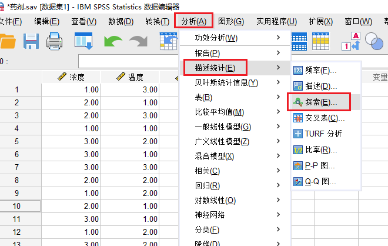The width and height of the screenshot is (388, 246).
Task: Expand 混合模型(X) submenu
Action: 235,156
